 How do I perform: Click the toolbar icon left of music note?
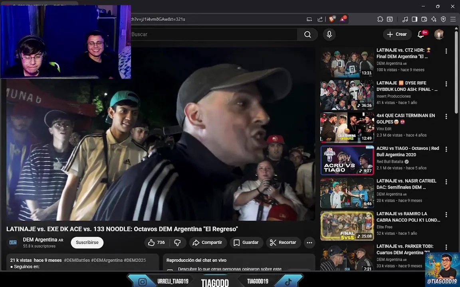(390, 19)
